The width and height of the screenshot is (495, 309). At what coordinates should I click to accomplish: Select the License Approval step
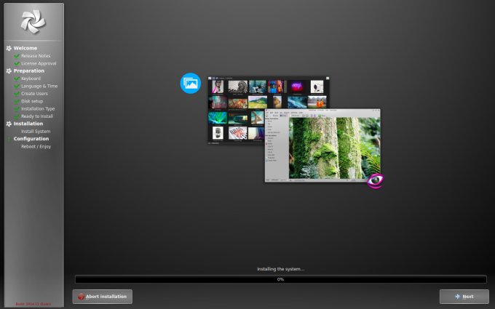click(39, 63)
